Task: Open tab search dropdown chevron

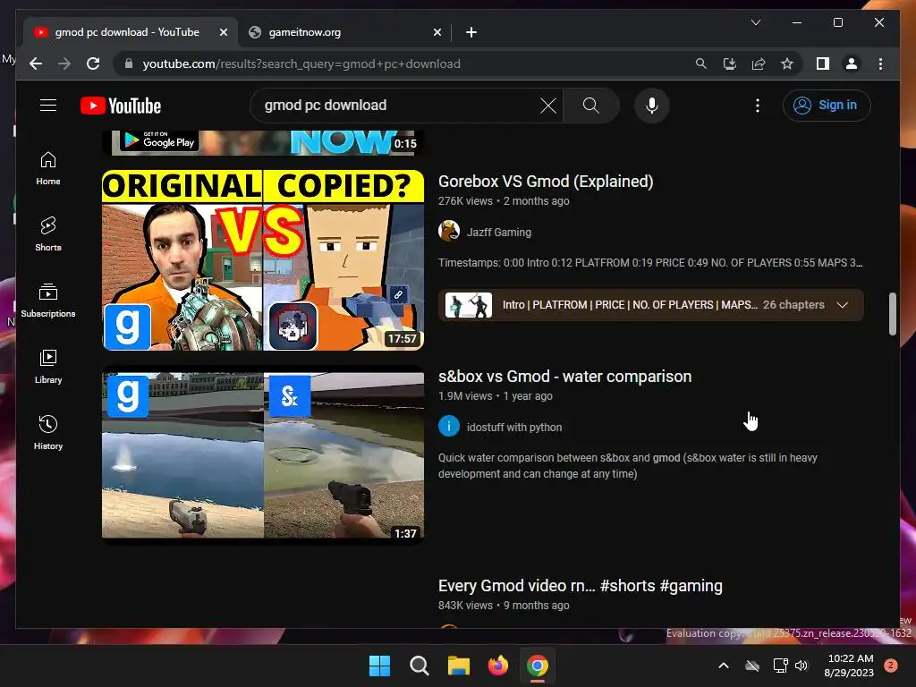Action: pyautogui.click(x=755, y=22)
